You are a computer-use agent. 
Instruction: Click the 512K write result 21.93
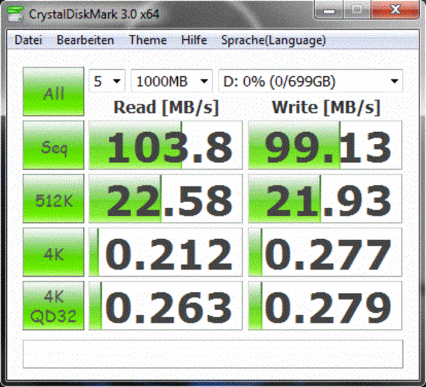(325, 199)
